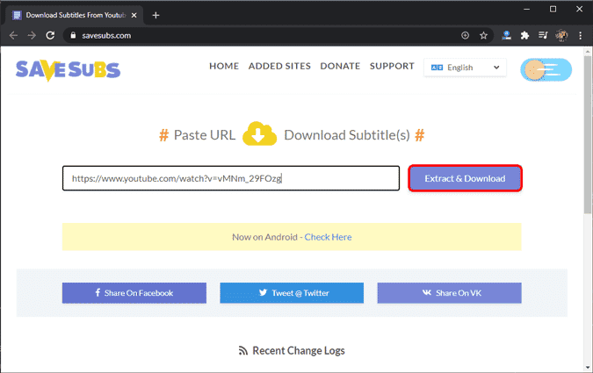
Task: Click the SaveSubs logo
Action: (68, 68)
